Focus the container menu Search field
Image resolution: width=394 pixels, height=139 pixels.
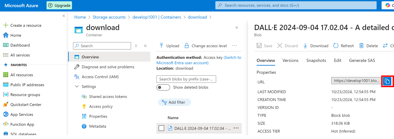coord(102,46)
